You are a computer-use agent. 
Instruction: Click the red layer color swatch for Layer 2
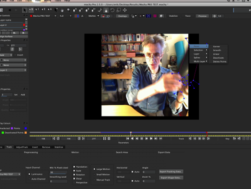25,25
